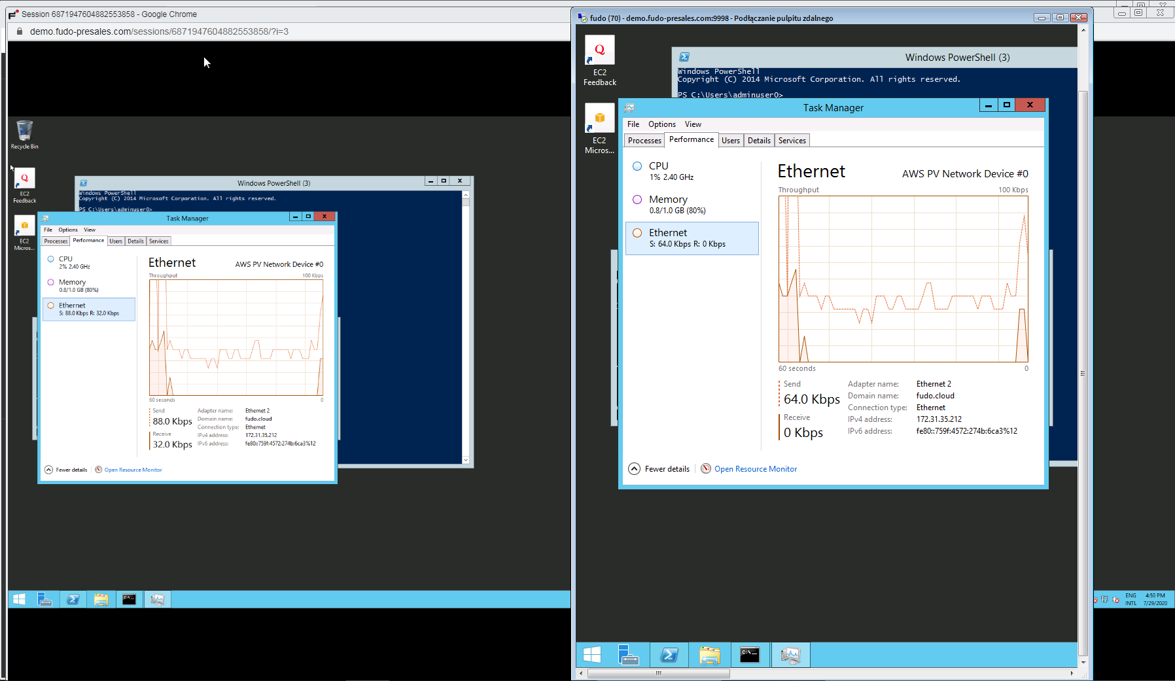Click Task Manager title icon in remote window
This screenshot has height=681, width=1175.
tap(629, 108)
